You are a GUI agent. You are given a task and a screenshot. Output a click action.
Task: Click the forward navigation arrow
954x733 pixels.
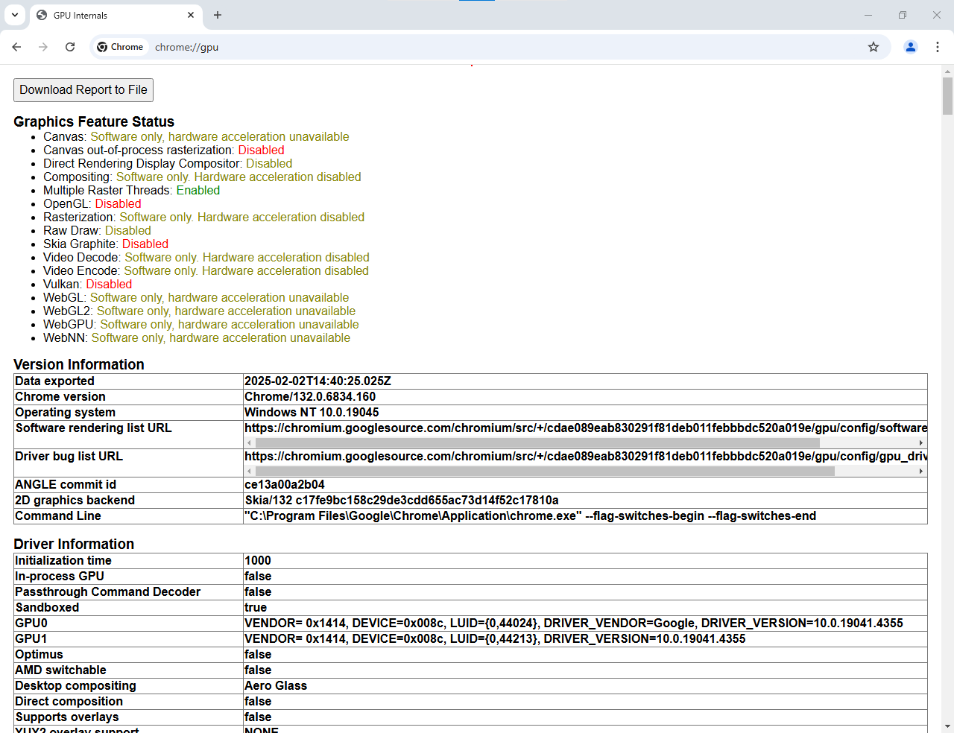coord(43,47)
